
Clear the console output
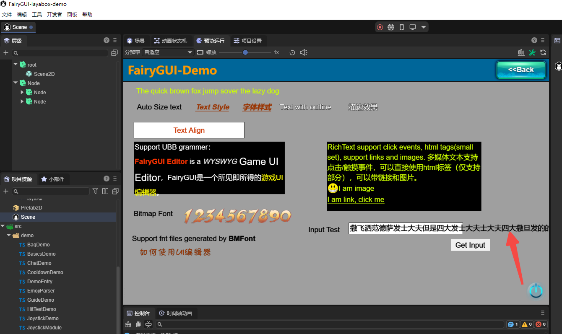pos(129,324)
